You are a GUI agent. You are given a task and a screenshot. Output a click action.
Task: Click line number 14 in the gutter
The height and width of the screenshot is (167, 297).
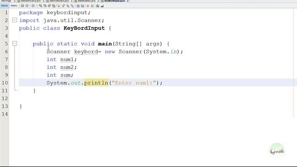(x=5, y=114)
